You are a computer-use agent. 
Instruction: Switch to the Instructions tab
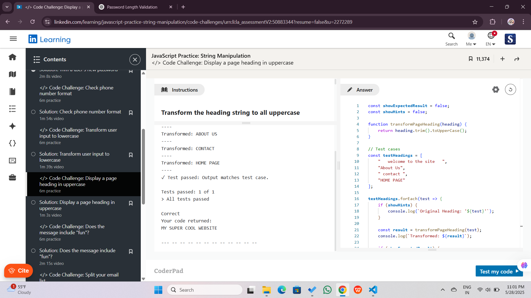click(179, 90)
